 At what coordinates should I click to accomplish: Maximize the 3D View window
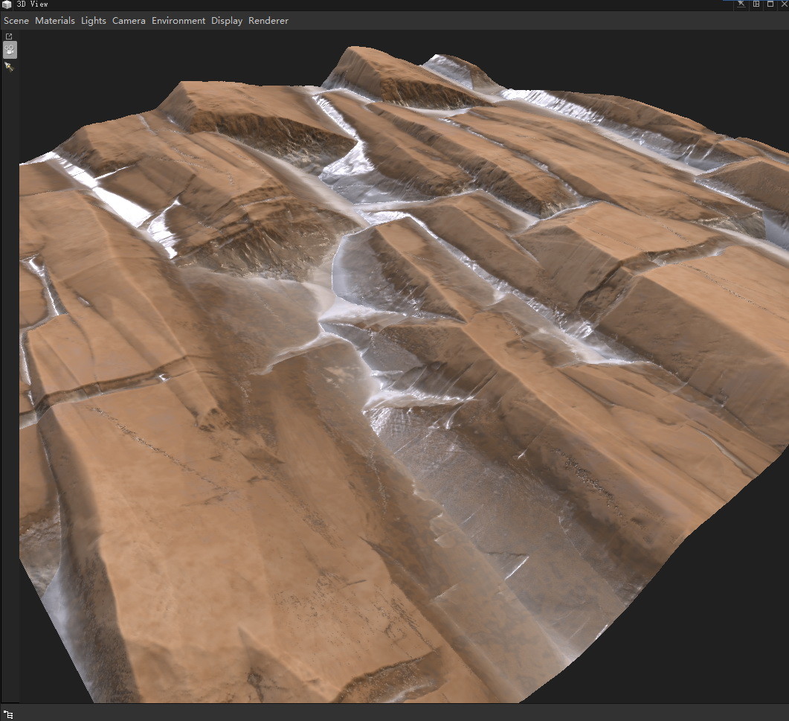[x=770, y=4]
